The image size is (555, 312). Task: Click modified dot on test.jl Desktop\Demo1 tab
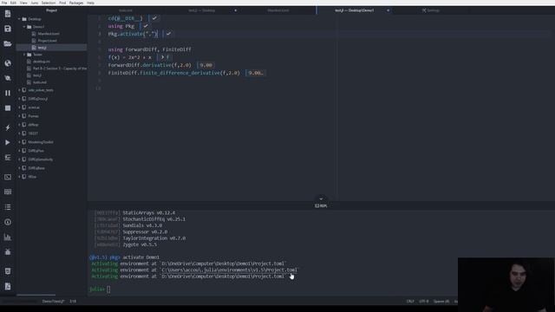click(x=388, y=10)
